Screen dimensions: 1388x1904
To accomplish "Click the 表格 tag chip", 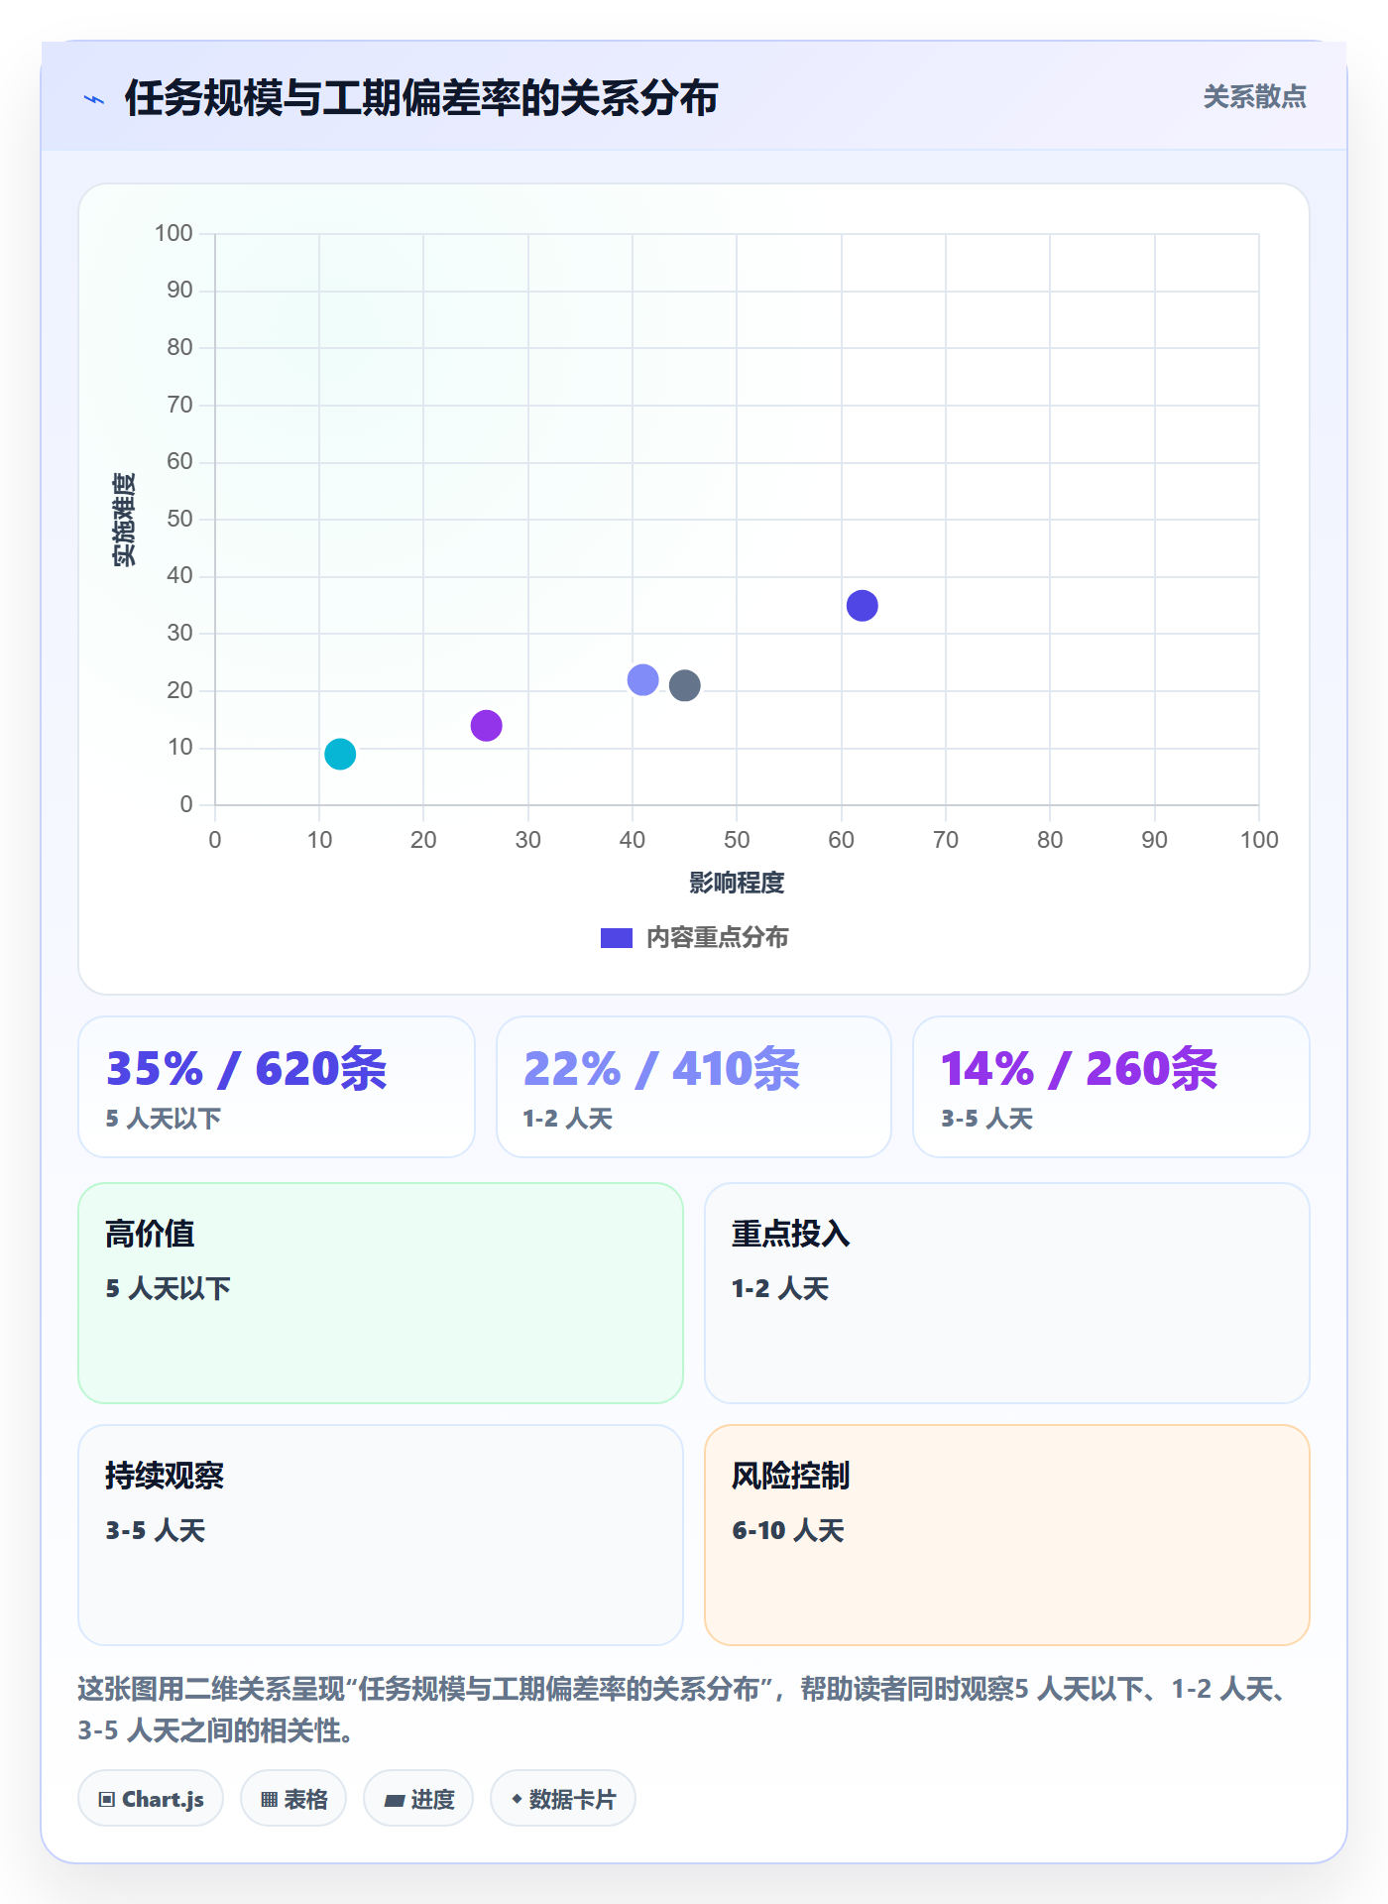I will click(x=293, y=1799).
